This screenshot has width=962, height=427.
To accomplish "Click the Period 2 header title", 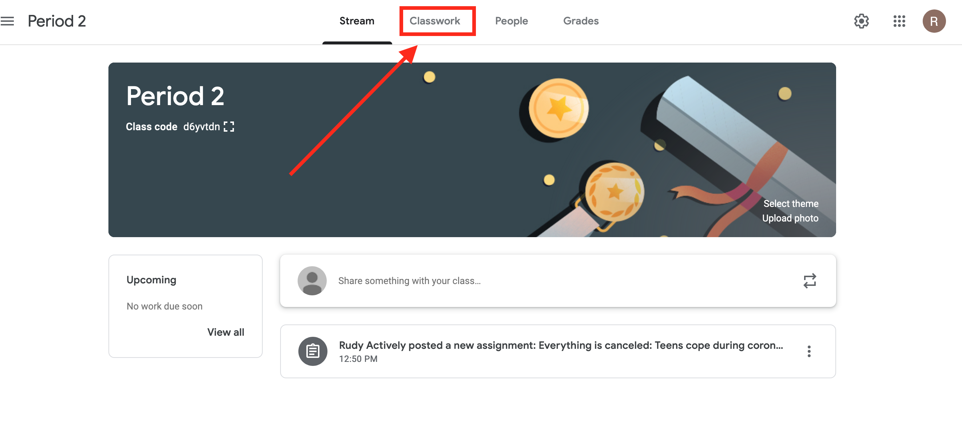I will click(x=57, y=21).
